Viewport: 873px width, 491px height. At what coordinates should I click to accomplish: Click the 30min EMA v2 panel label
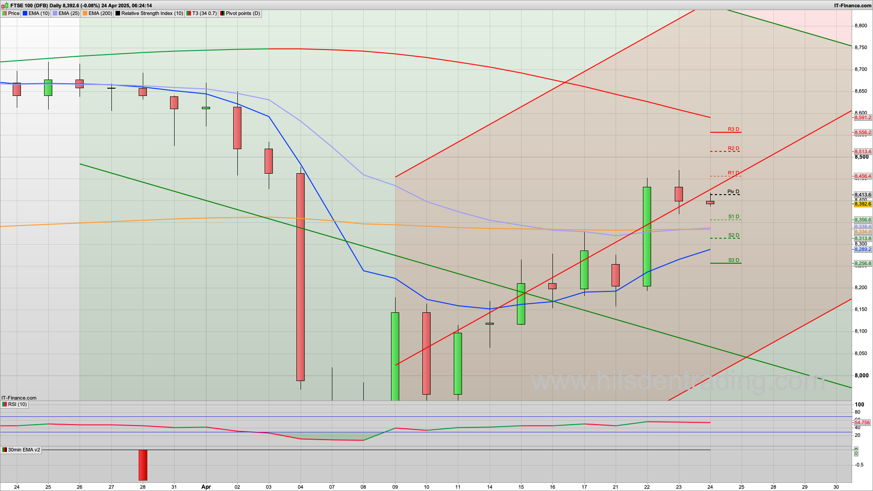(x=24, y=450)
